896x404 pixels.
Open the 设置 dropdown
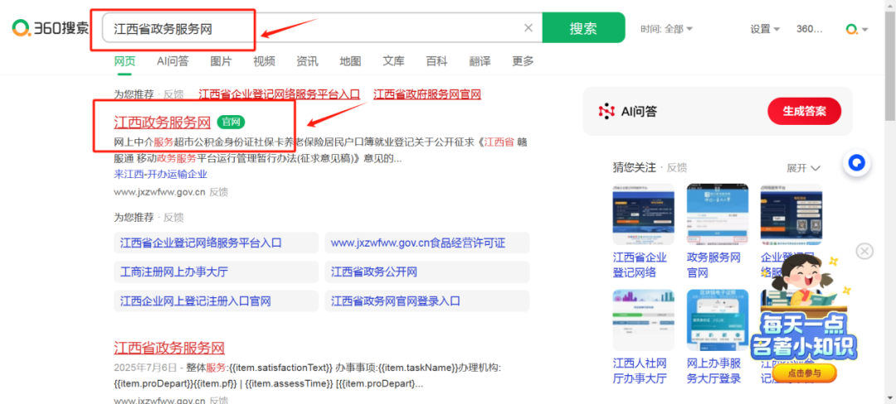(x=765, y=29)
